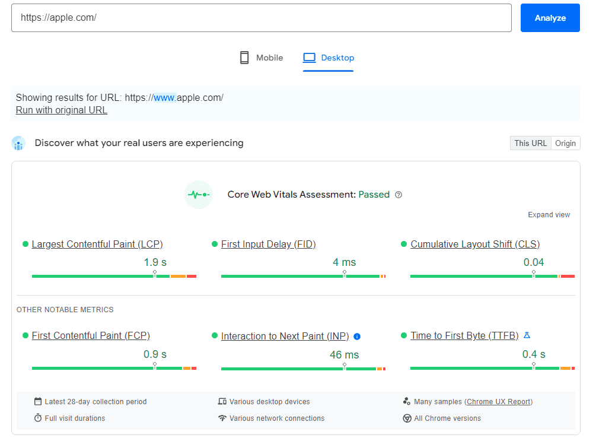
Task: Click the info icon next to Interaction to Next Paint
Action: point(357,337)
